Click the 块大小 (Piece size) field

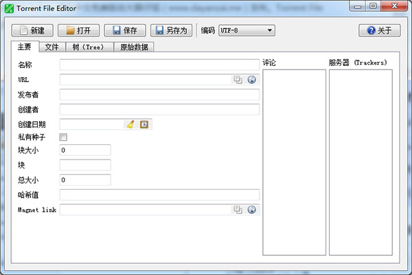pyautogui.click(x=85, y=150)
